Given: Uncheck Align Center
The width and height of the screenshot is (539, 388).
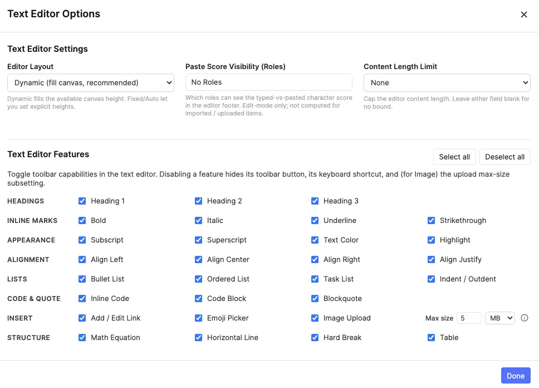Looking at the screenshot, I should click(198, 259).
